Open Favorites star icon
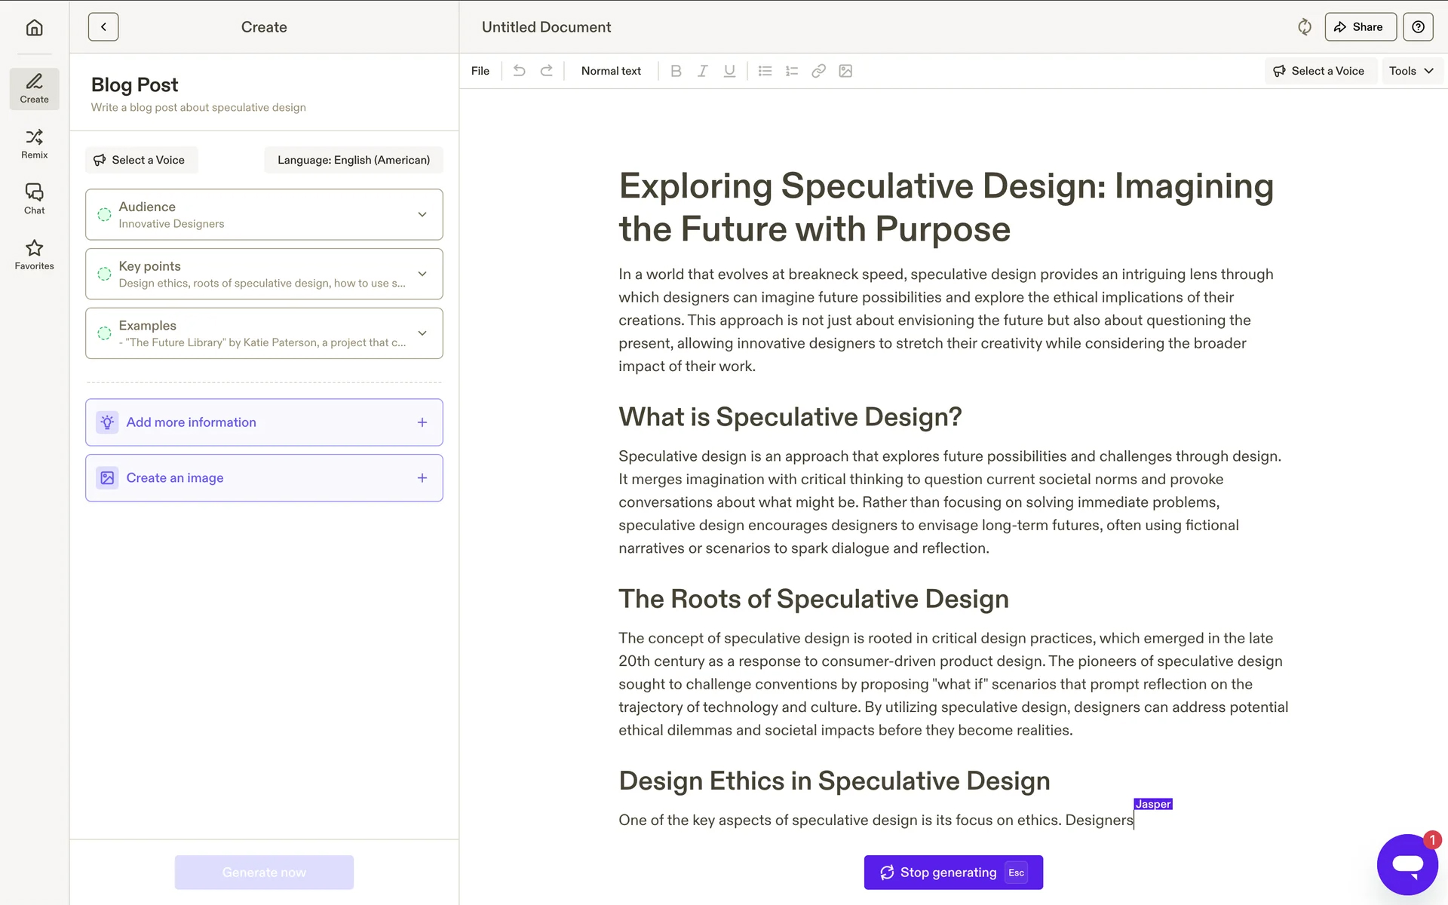This screenshot has height=905, width=1448. 34,254
